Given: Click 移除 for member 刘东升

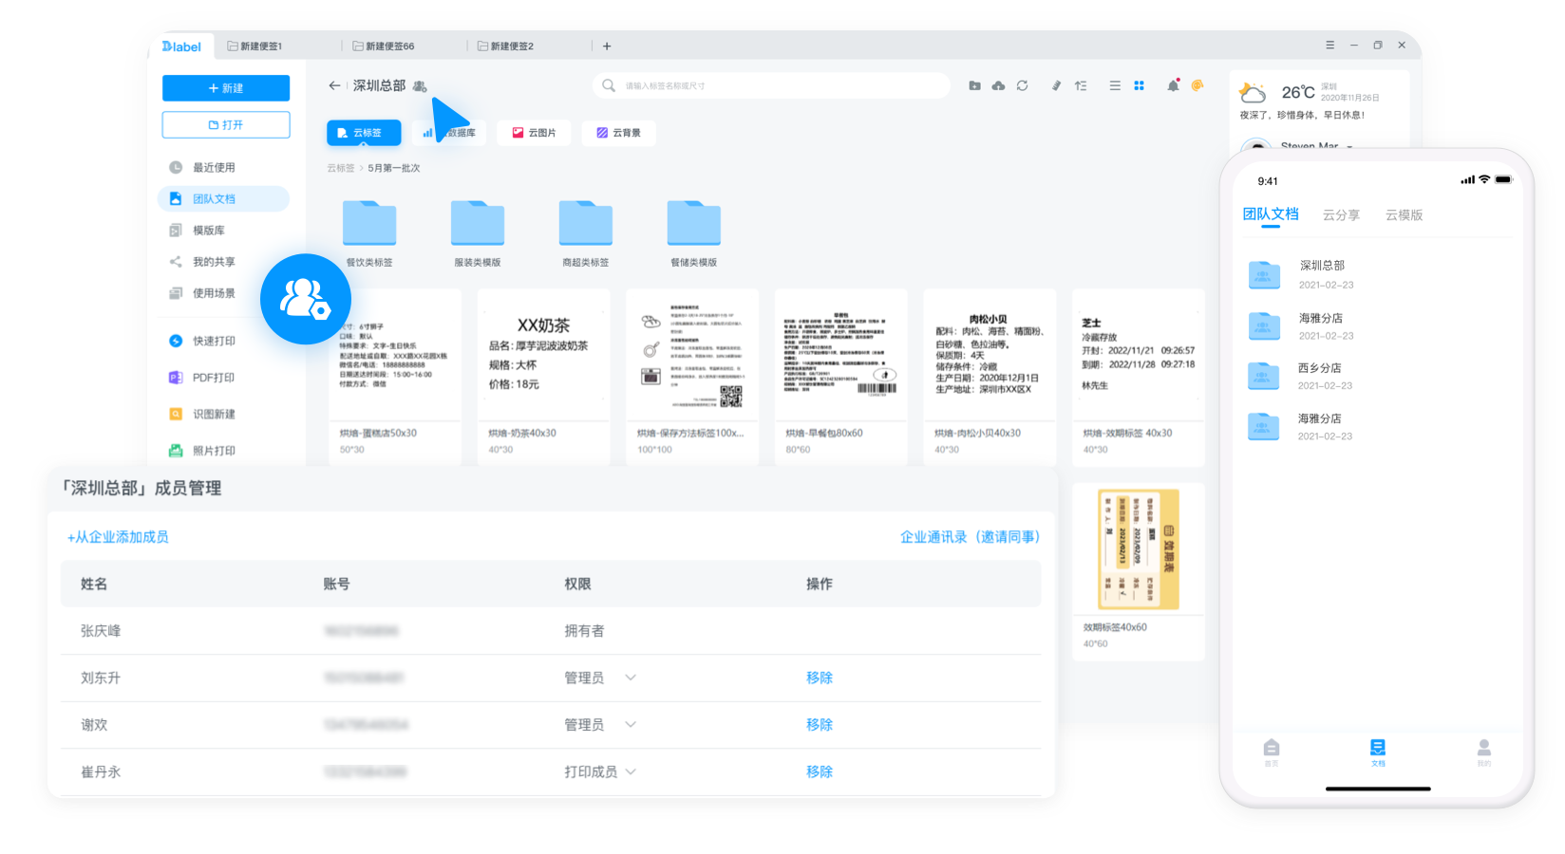Looking at the screenshot, I should [820, 678].
